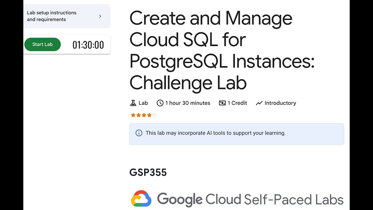373x210 pixels.
Task: Click the clock icon beside 1 hour 30 minutes
Action: tap(160, 103)
